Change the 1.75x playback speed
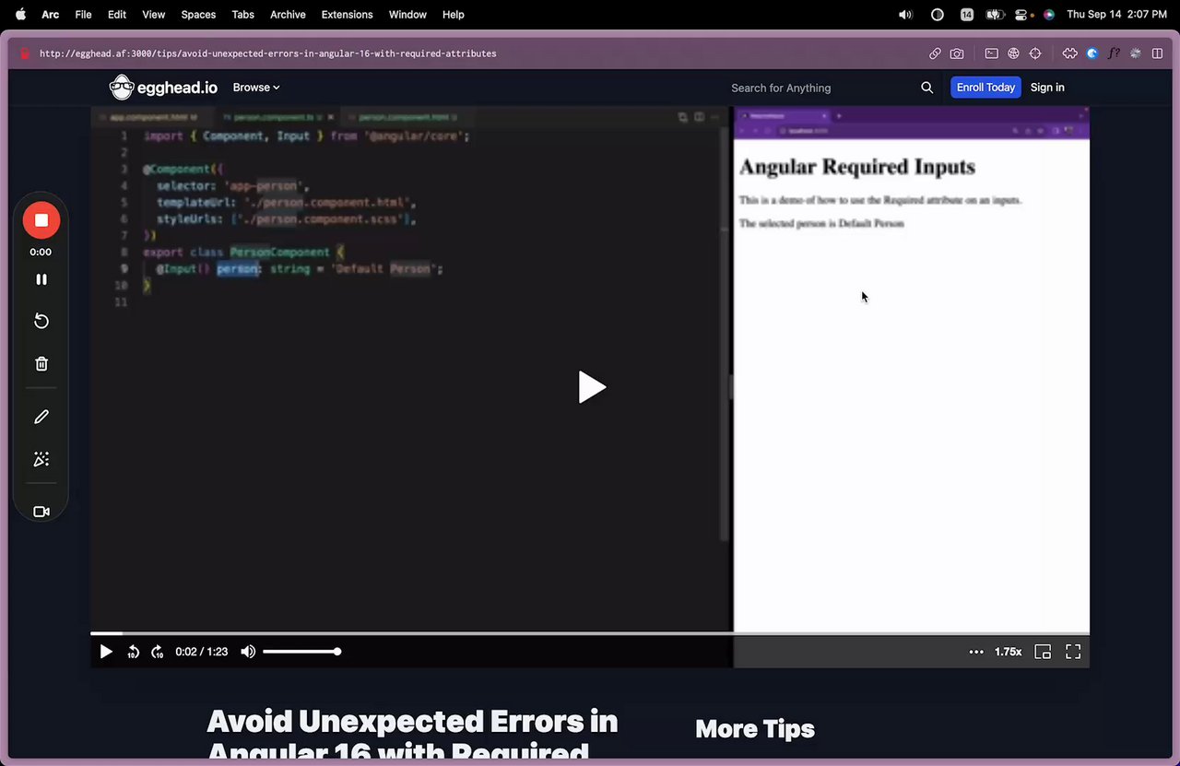1180x766 pixels. tap(1008, 652)
